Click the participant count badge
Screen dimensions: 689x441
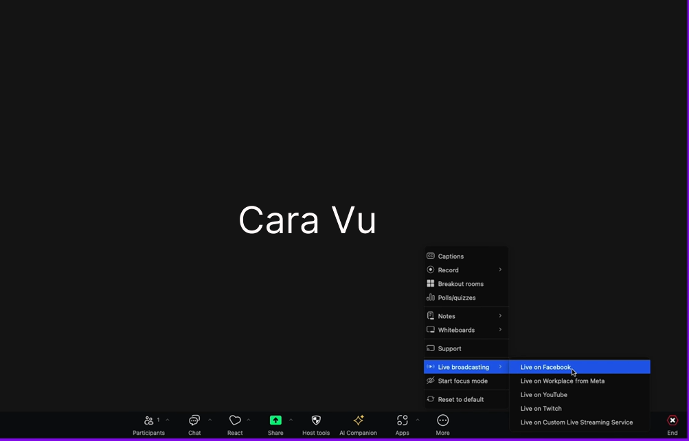[158, 418]
